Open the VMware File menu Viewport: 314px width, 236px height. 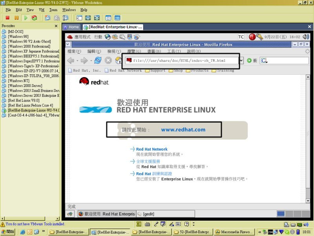tap(8, 10)
